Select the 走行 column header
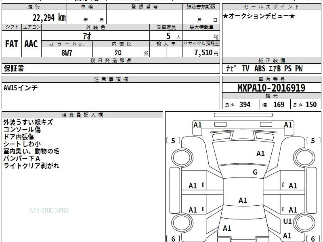Screen dimensions: 323x242 click(34, 7)
